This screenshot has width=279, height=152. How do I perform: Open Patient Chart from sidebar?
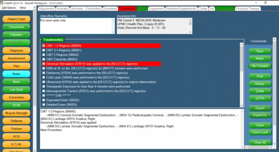(x=16, y=19)
